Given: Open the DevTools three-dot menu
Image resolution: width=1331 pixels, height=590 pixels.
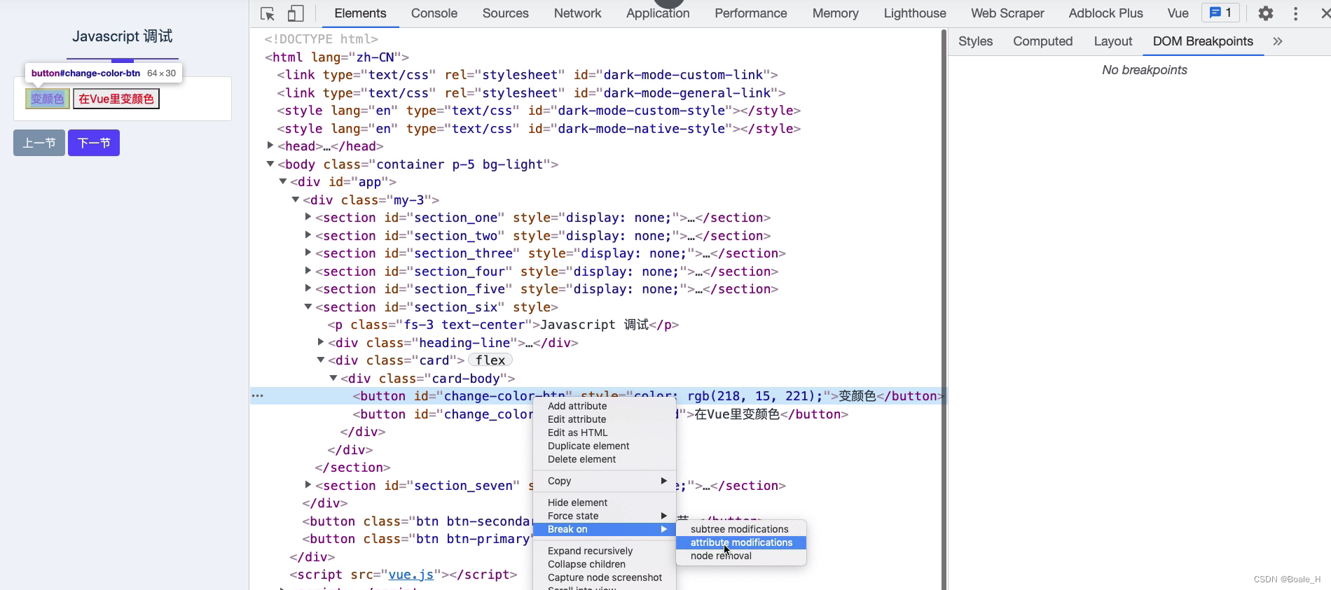Looking at the screenshot, I should tap(1295, 13).
